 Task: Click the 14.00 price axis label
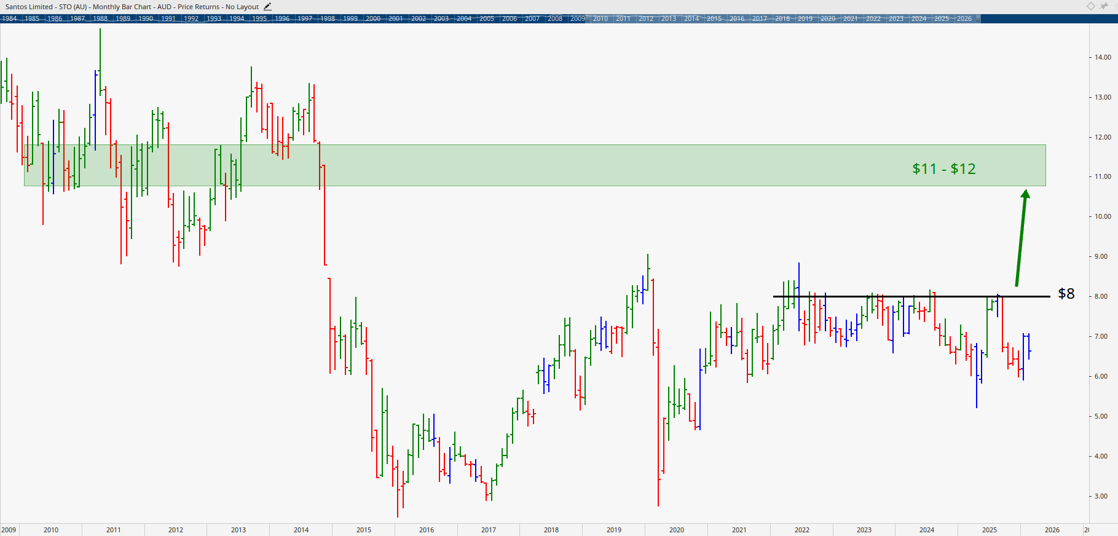click(1103, 57)
